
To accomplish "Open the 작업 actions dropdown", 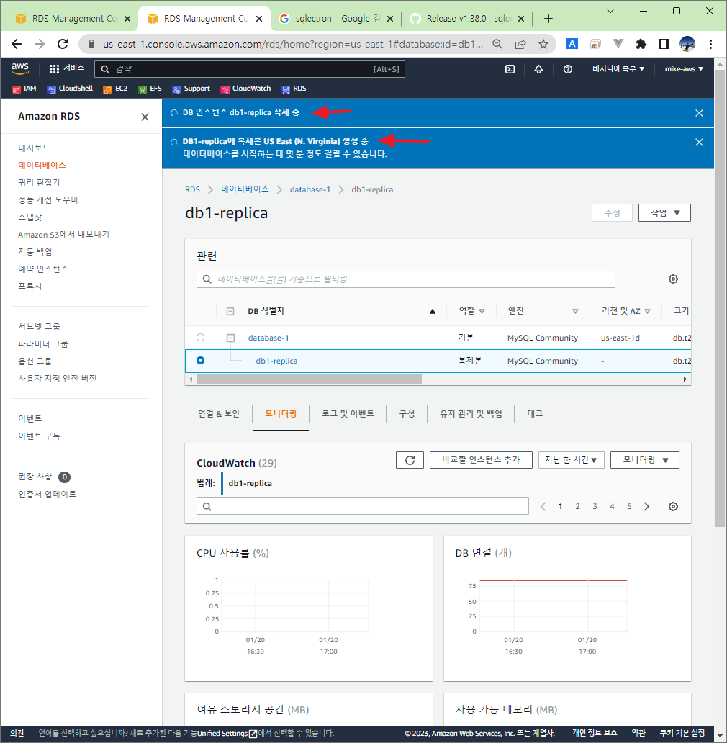I will coord(664,213).
